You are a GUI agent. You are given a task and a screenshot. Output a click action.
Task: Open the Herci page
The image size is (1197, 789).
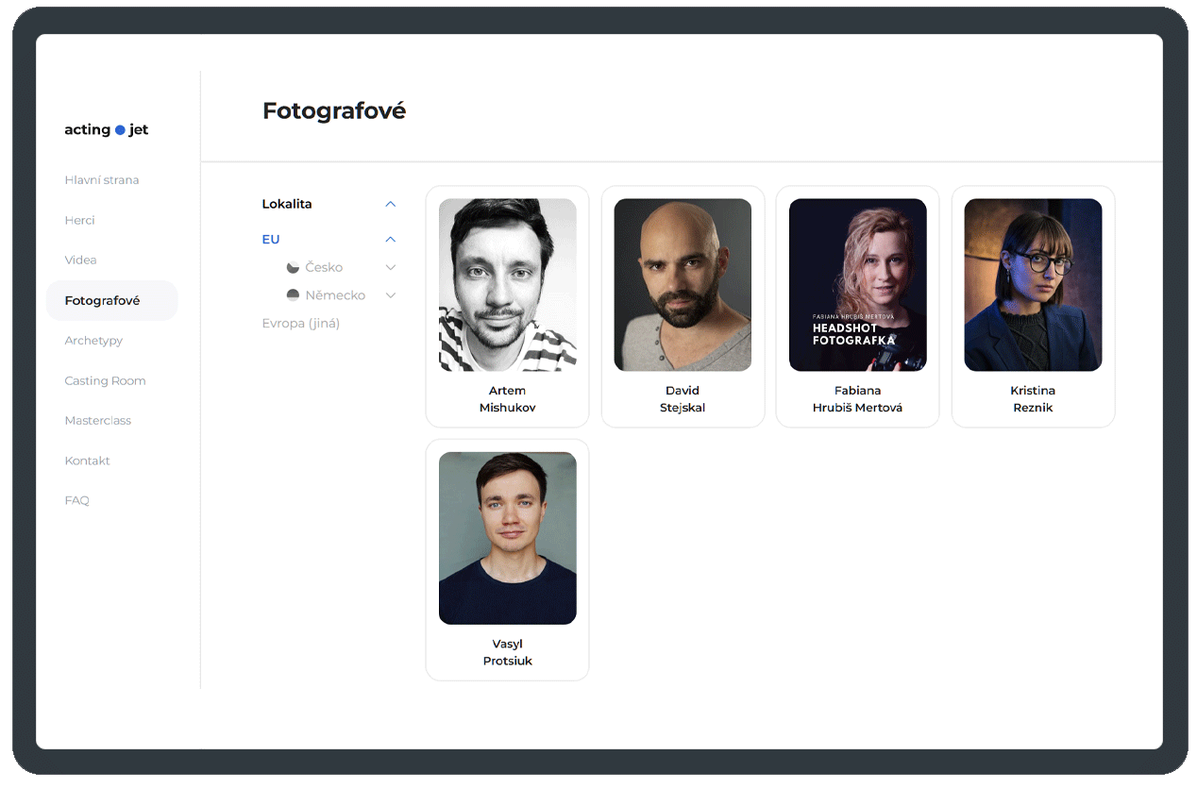(x=79, y=221)
